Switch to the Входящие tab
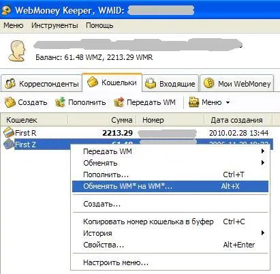The image size is (280, 274). tap(170, 84)
